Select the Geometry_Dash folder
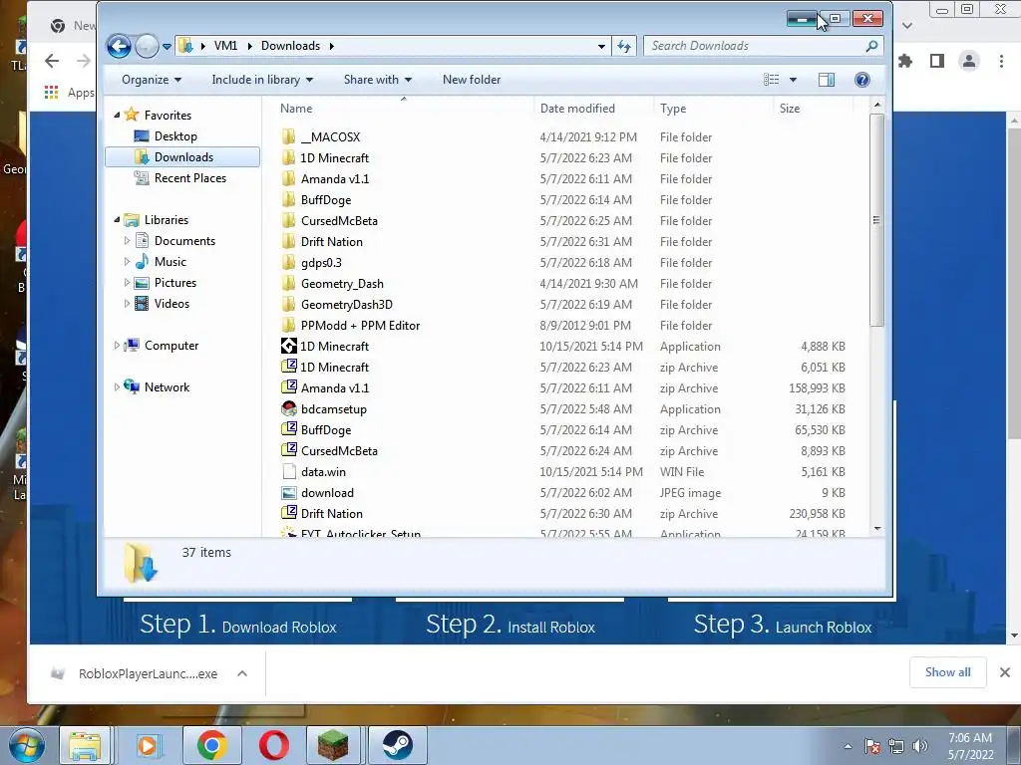The image size is (1021, 765). coord(342,284)
